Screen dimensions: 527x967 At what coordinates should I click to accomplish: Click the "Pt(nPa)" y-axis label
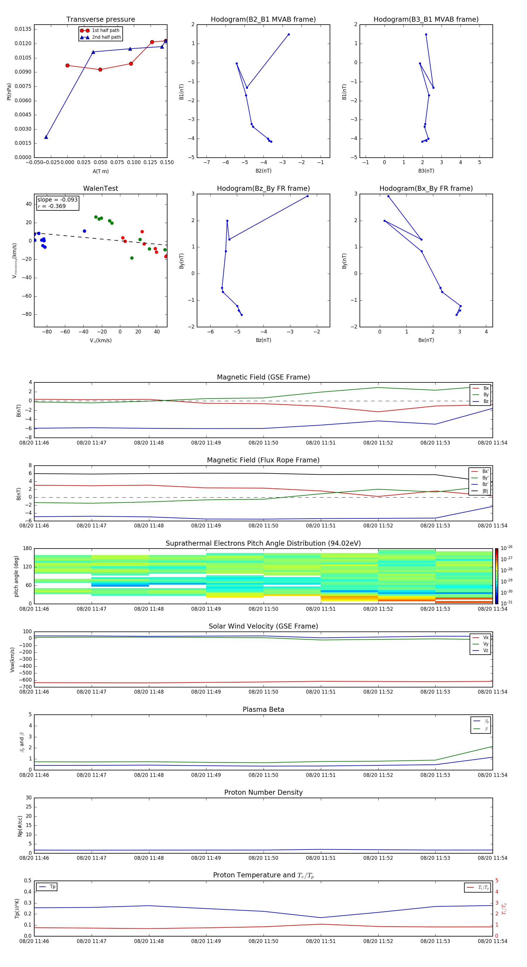[9, 92]
